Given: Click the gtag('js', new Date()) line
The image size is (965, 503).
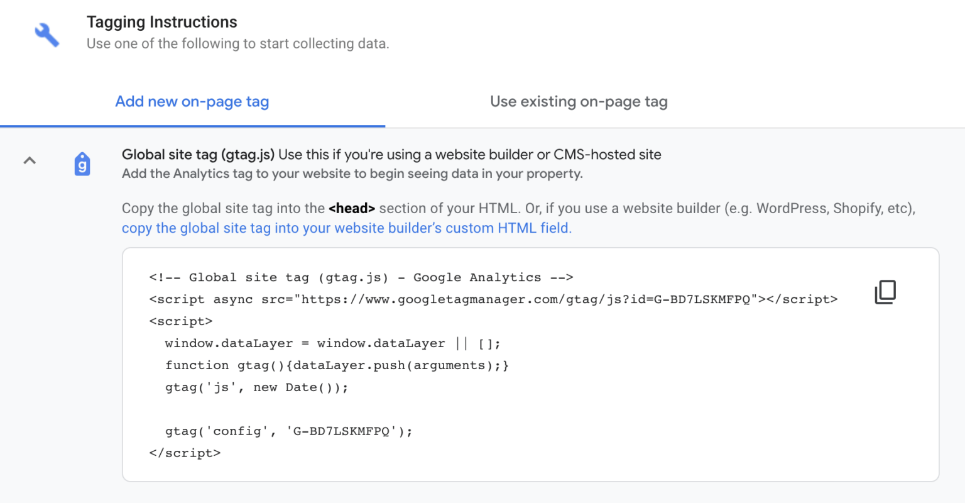Looking at the screenshot, I should (x=256, y=387).
